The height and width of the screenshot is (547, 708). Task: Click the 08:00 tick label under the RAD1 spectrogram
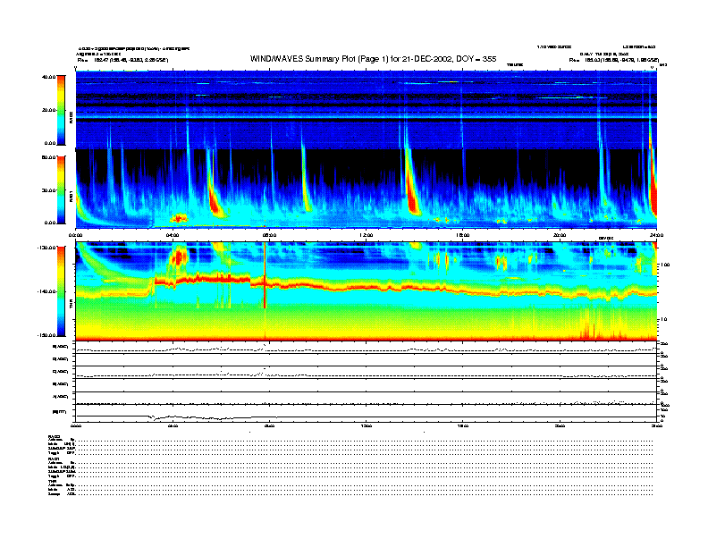pos(269,235)
